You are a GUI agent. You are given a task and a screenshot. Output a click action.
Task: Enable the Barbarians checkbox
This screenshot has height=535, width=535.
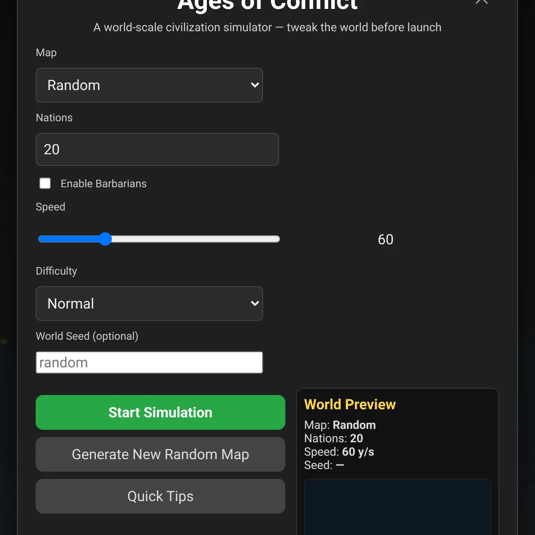pyautogui.click(x=45, y=183)
